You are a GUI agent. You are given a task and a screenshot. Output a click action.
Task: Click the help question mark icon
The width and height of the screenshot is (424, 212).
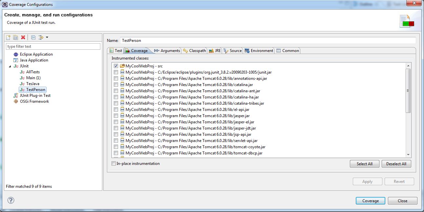(10, 200)
